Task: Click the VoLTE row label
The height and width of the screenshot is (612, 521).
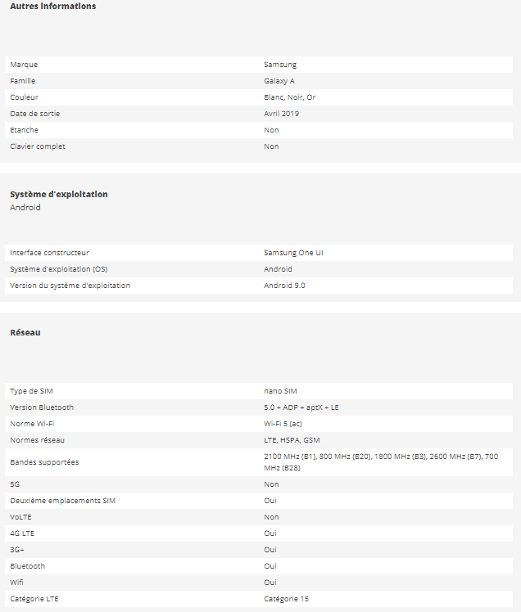Action: click(x=21, y=517)
